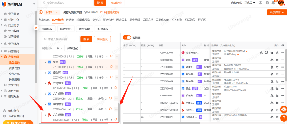Image resolution: width=287 pixels, height=124 pixels.
Task: Expand the 阀杆螺母 tree node
Action: [x=45, y=104]
